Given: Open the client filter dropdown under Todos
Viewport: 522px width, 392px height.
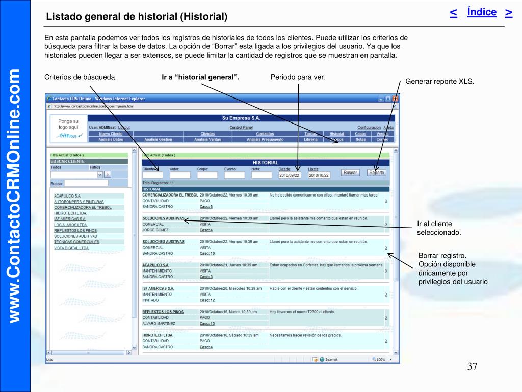Looking at the screenshot, I should pyautogui.click(x=100, y=175).
